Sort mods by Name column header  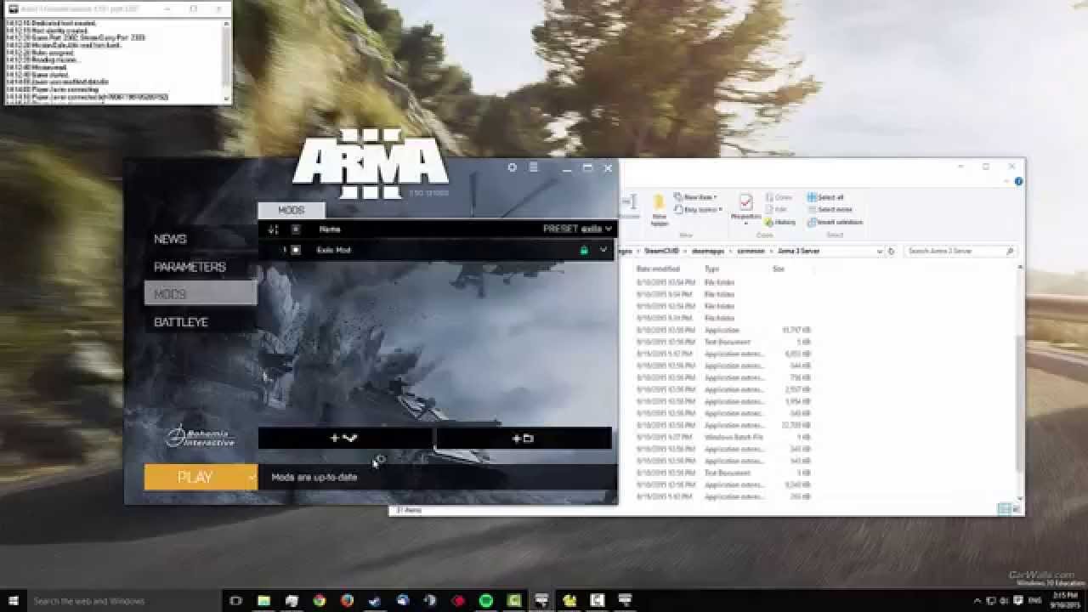330,229
